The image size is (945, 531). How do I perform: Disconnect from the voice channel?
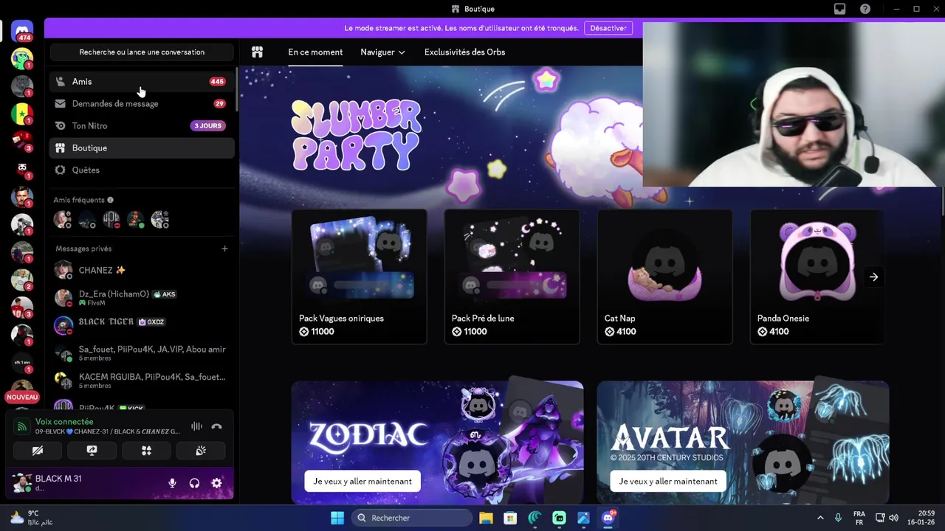click(216, 426)
